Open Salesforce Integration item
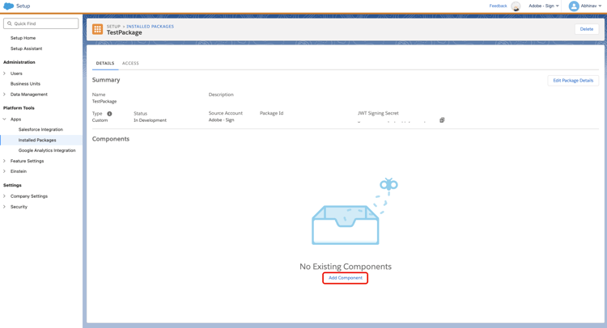607x328 pixels. pos(40,129)
